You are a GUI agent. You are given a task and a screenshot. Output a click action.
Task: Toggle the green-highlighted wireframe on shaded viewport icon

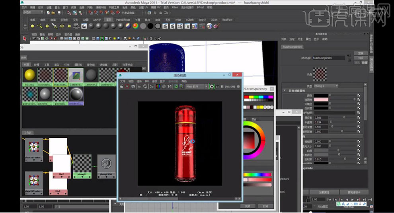102,39
